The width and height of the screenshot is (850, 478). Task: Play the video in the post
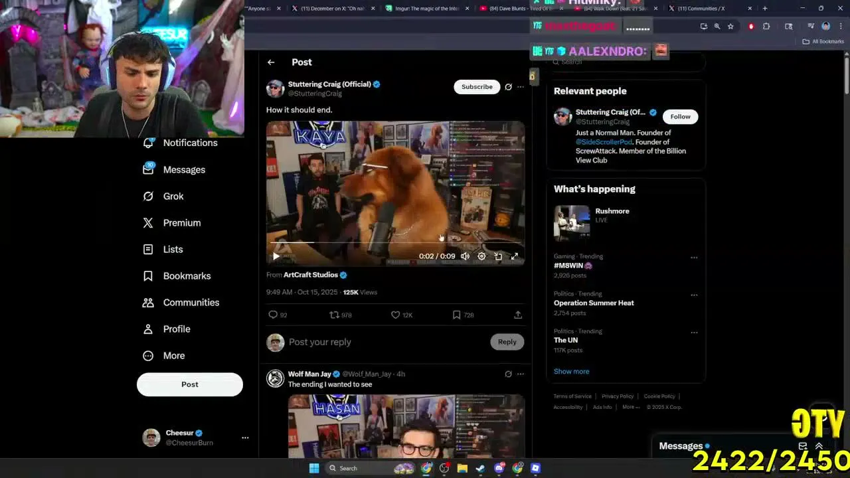(x=276, y=256)
